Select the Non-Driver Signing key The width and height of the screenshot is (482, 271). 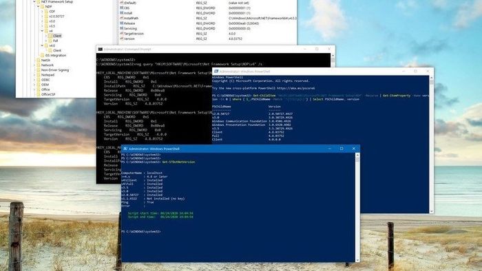[55, 70]
